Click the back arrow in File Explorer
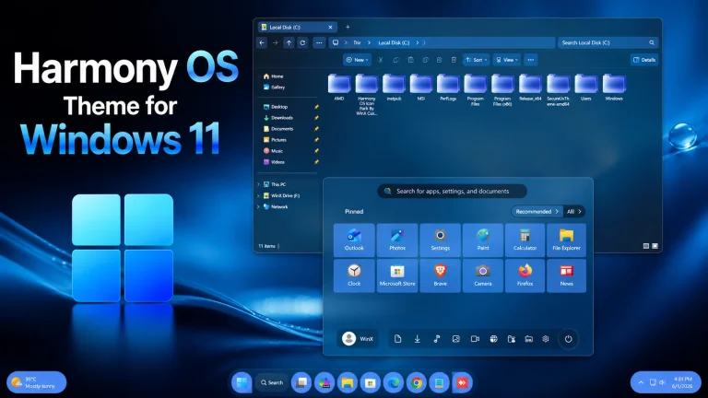 click(262, 43)
